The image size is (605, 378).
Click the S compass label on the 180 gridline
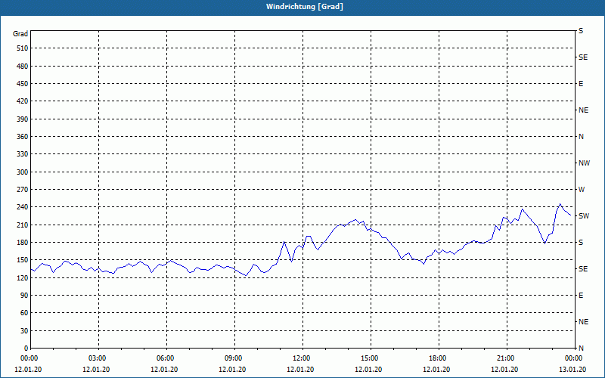(x=581, y=243)
